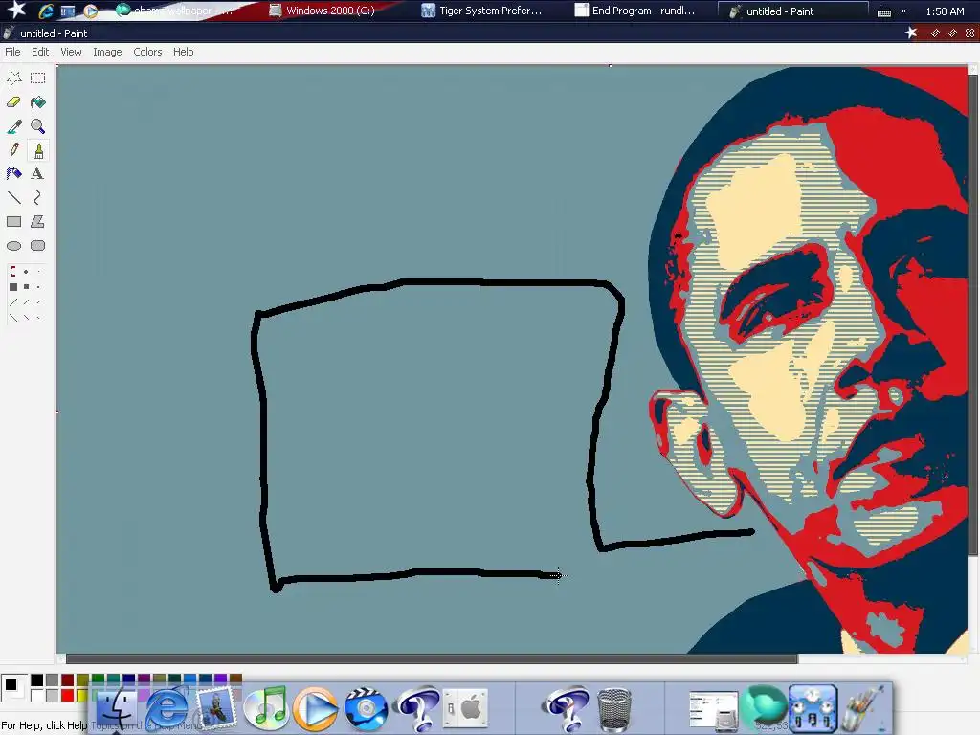
Task: Click the 1:50 AM clock
Action: tap(945, 11)
